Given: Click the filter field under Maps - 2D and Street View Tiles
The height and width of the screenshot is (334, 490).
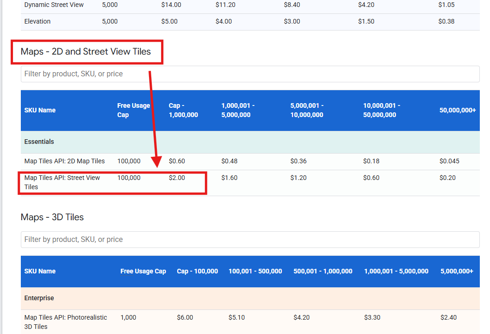Looking at the screenshot, I should coord(250,74).
